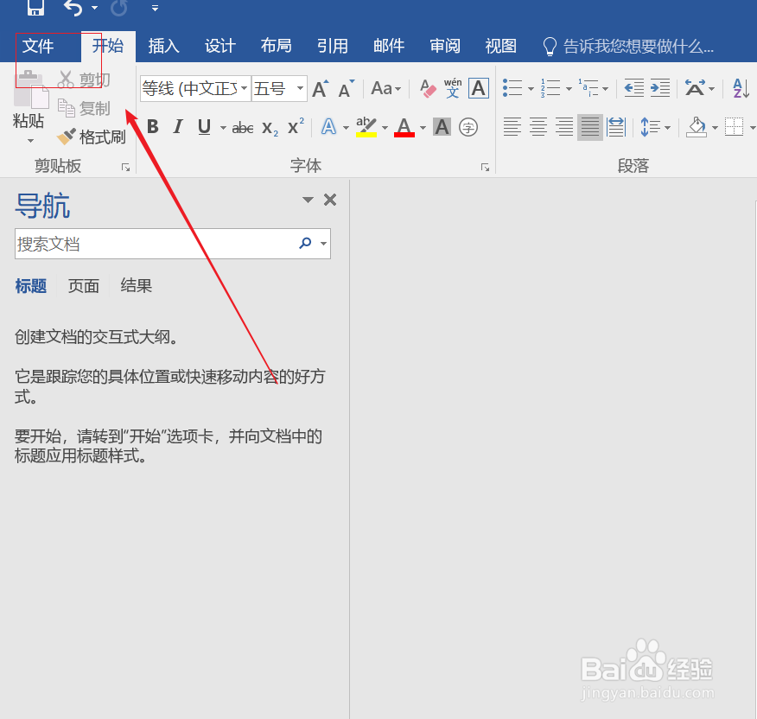Click the multilevel list icon
The width and height of the screenshot is (757, 719).
pyautogui.click(x=588, y=88)
